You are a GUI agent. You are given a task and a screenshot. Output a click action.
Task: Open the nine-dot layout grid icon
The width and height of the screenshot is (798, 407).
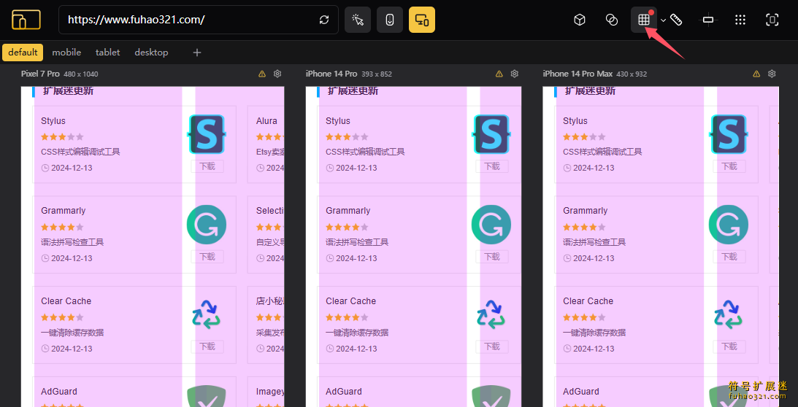tap(740, 20)
